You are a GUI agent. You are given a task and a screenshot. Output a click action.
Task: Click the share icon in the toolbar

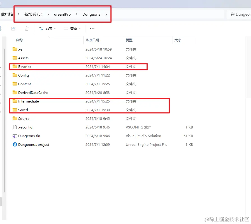pyautogui.click(x=13, y=28)
